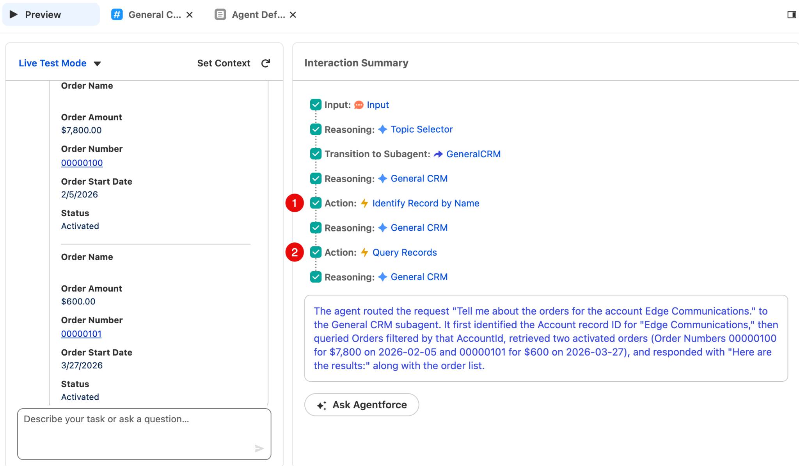Close the Agent Def... tab
This screenshot has height=466, width=799.
(x=293, y=14)
